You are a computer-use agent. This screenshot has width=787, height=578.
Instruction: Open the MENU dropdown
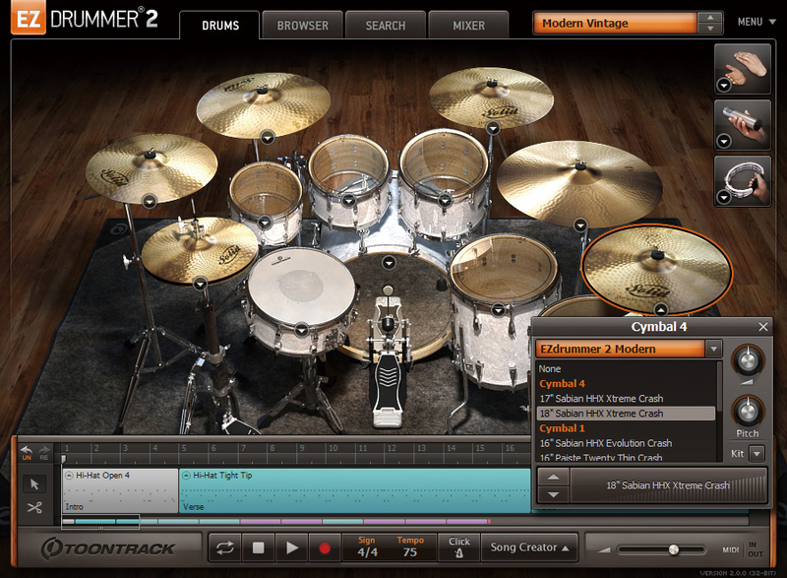point(757,22)
